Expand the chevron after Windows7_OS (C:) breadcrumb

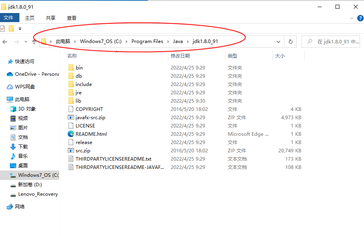pos(126,42)
